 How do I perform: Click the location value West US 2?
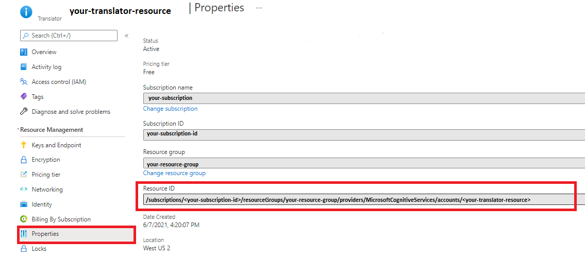pos(157,248)
